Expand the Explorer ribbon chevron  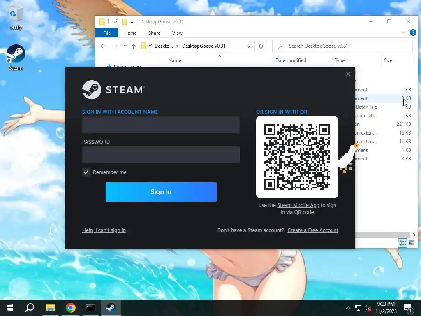pos(404,33)
